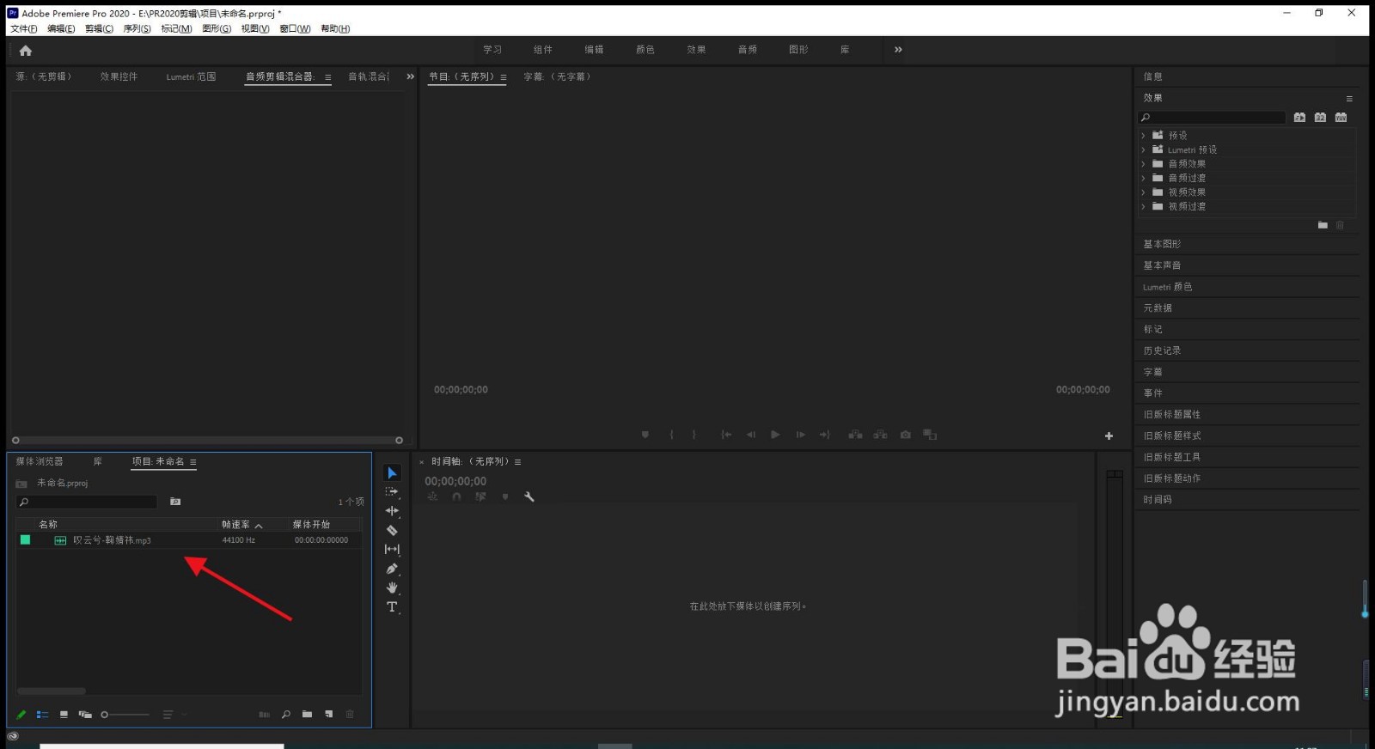Open Sort Icons menu in project panel
Screen dimensions: 1375x749
pyautogui.click(x=168, y=715)
